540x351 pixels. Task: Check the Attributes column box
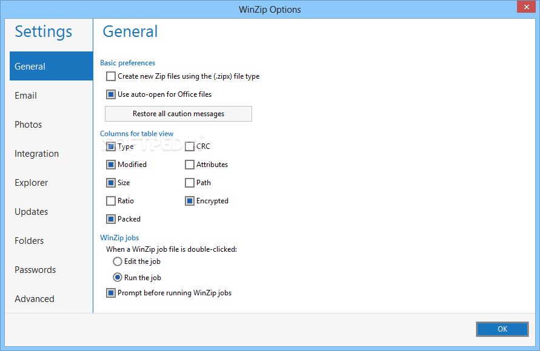point(190,165)
